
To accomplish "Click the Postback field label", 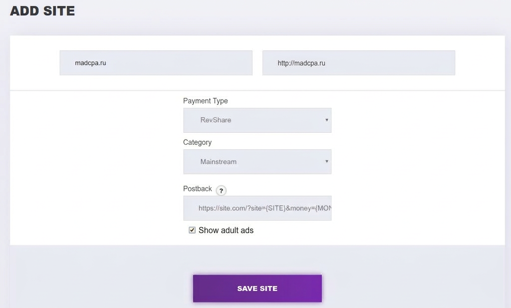I will tap(198, 189).
